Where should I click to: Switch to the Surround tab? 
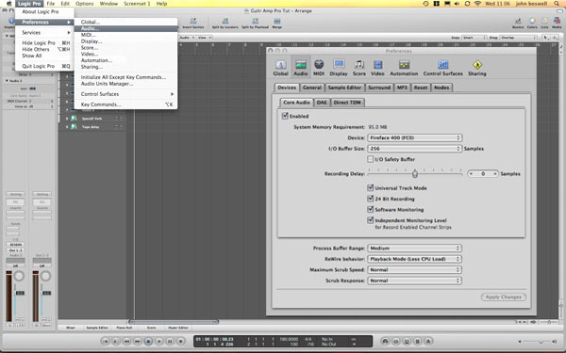coord(379,88)
